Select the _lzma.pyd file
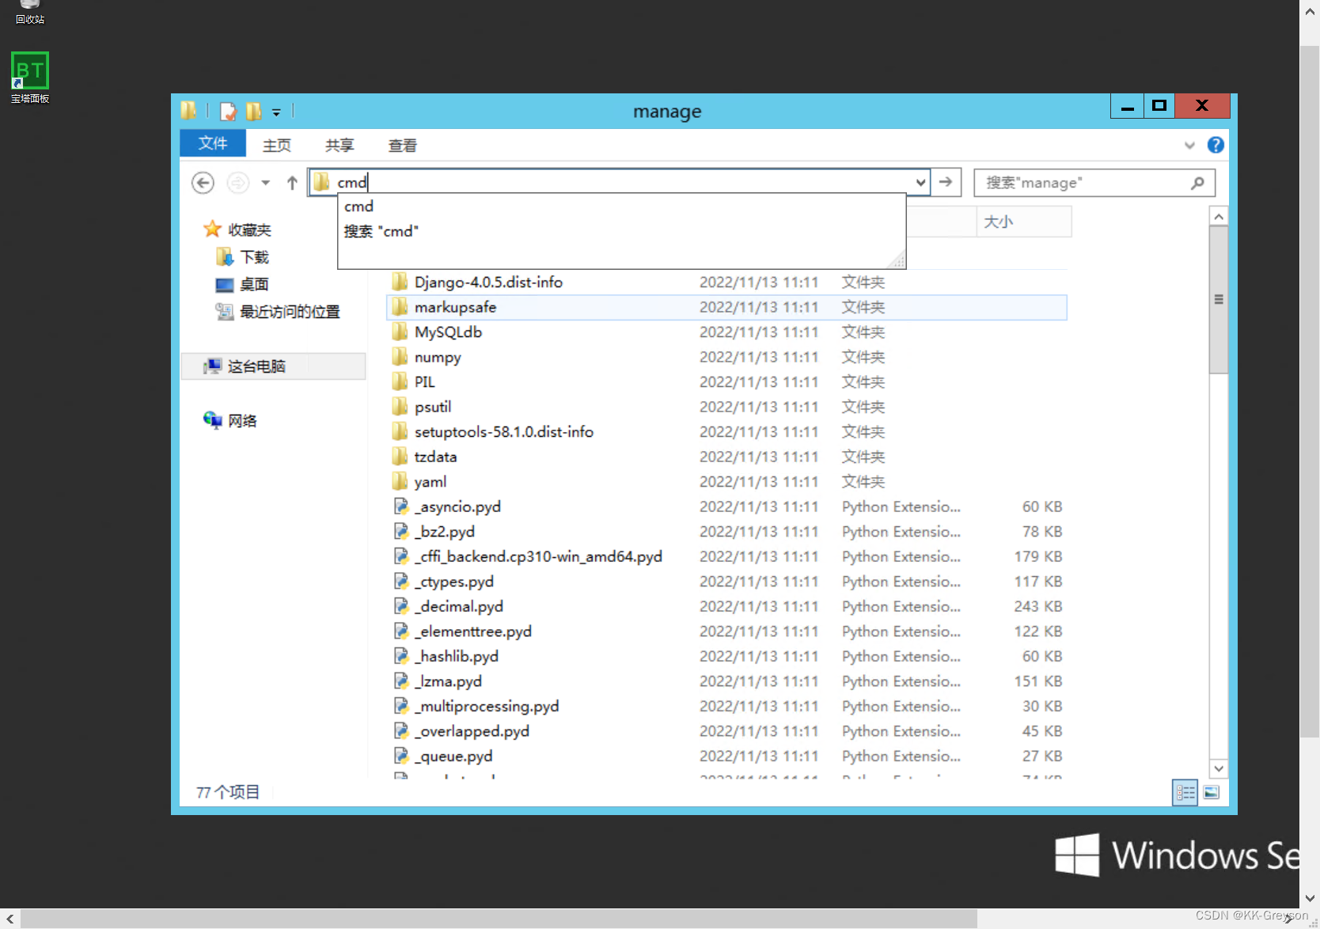The height and width of the screenshot is (929, 1320). pos(726,681)
